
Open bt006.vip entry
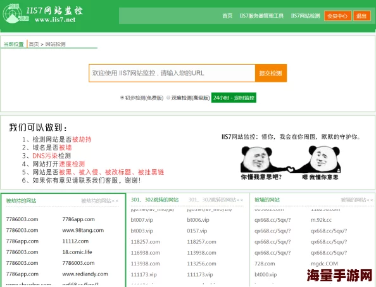coord(198,220)
